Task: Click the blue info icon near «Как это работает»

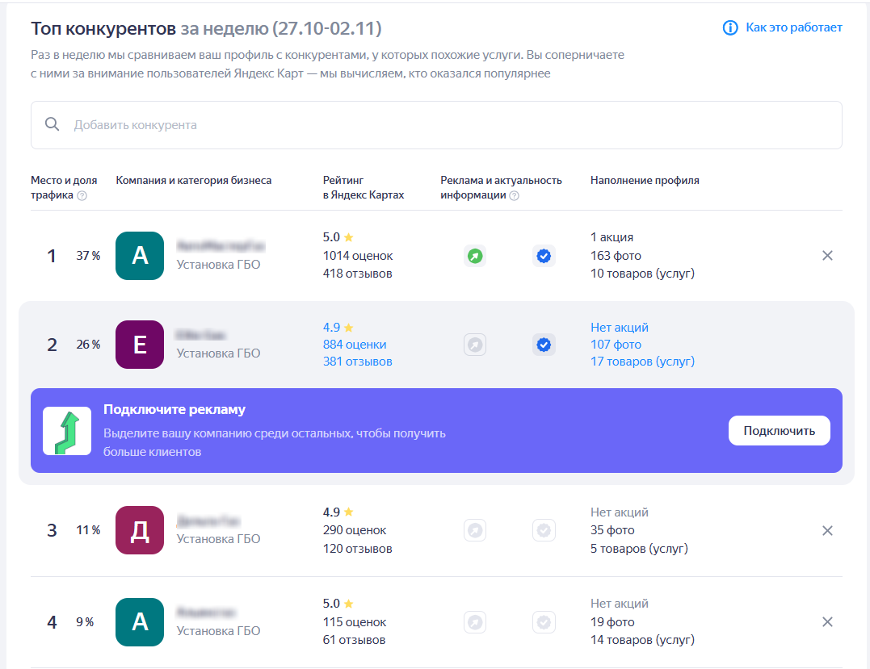Action: pos(731,27)
